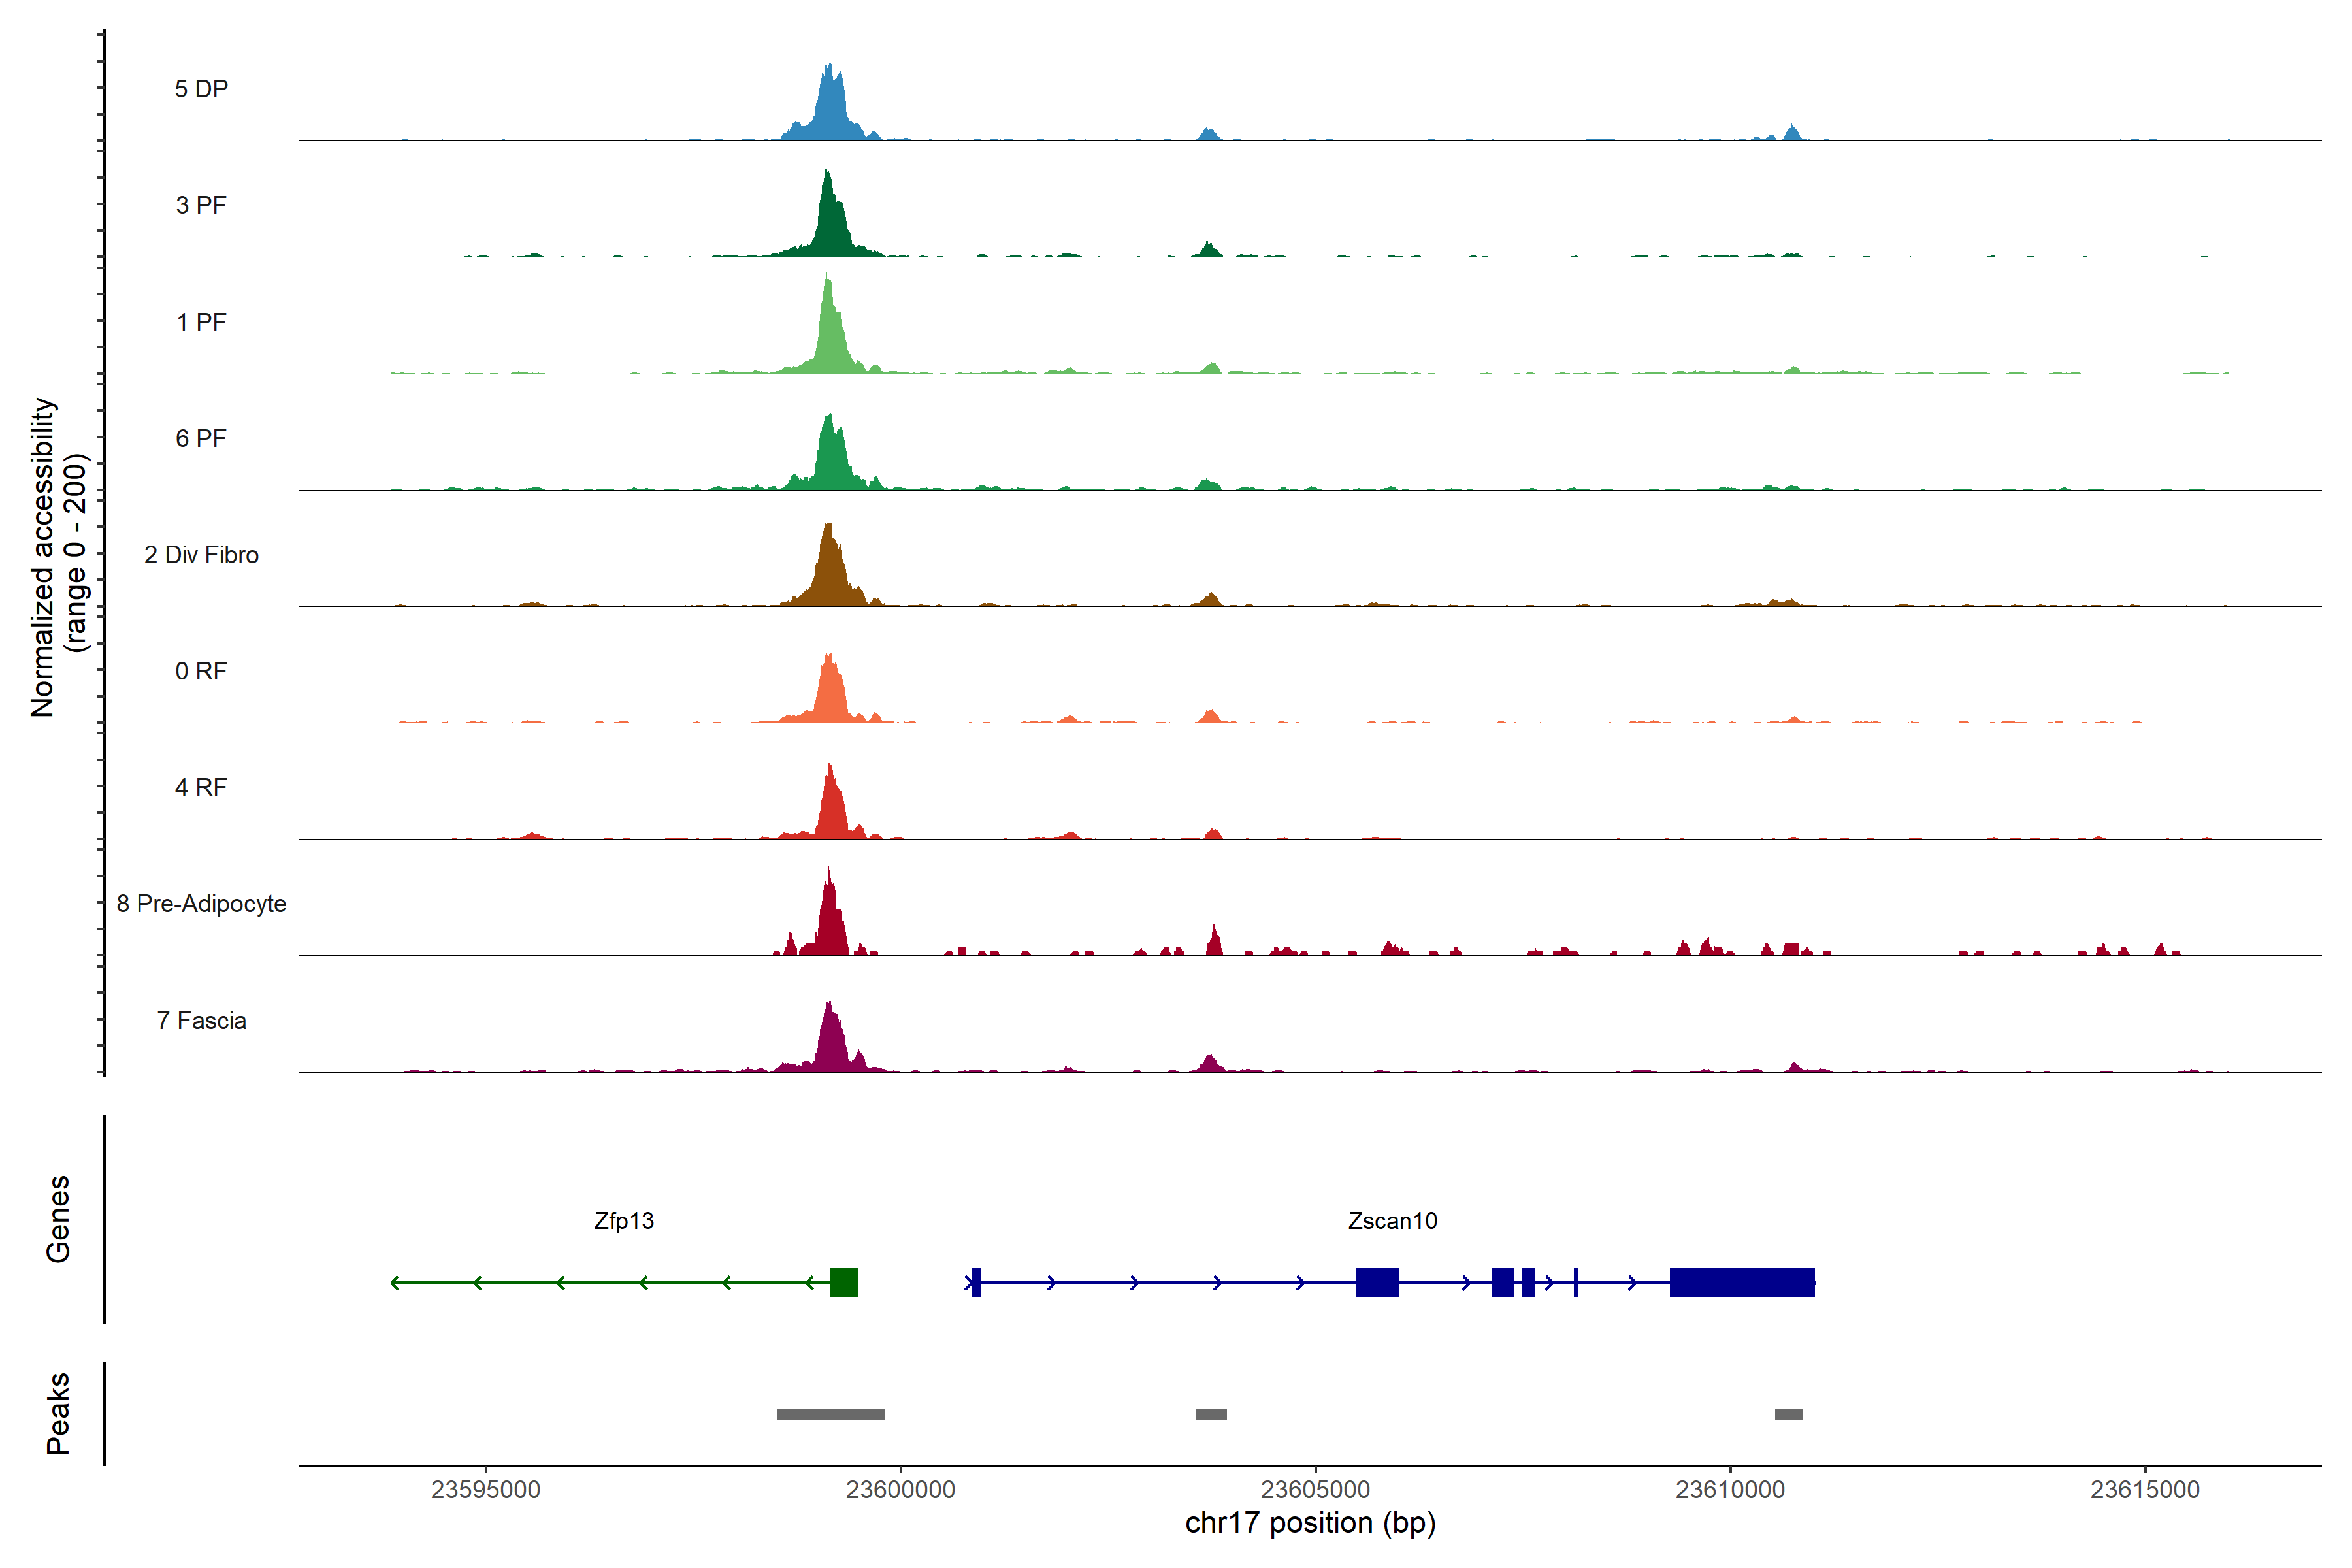
Task: Select the Zscan10 gene label
Action: click(x=1392, y=1221)
